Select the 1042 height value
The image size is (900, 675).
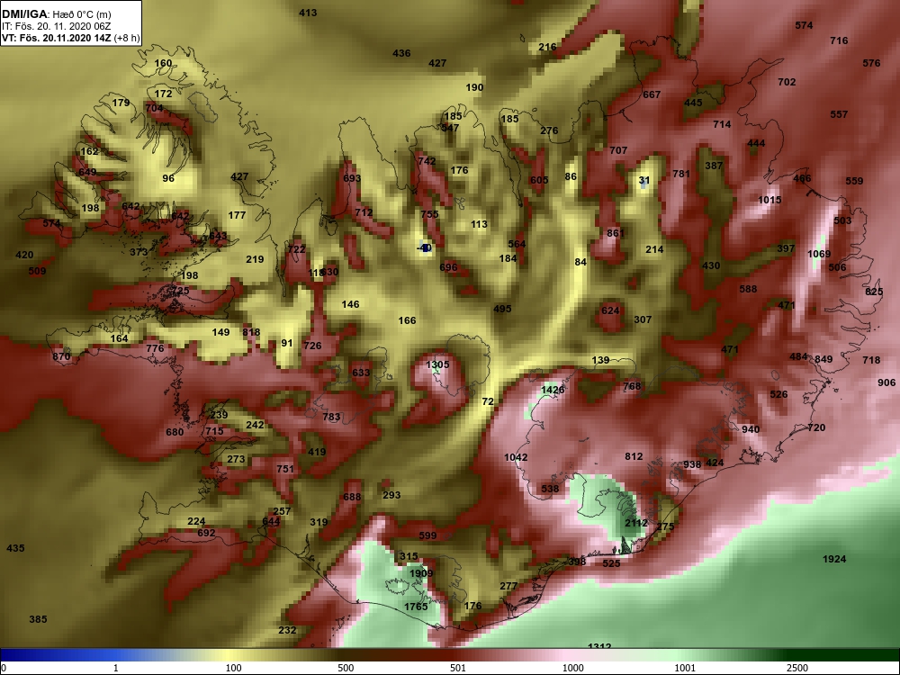(x=516, y=457)
